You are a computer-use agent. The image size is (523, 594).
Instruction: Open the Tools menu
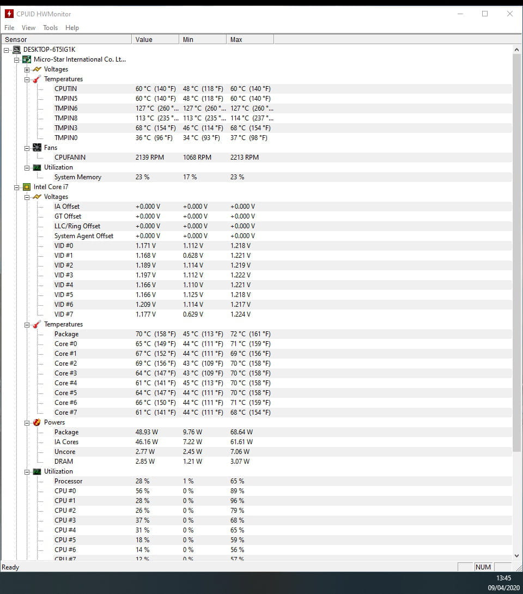pos(50,28)
